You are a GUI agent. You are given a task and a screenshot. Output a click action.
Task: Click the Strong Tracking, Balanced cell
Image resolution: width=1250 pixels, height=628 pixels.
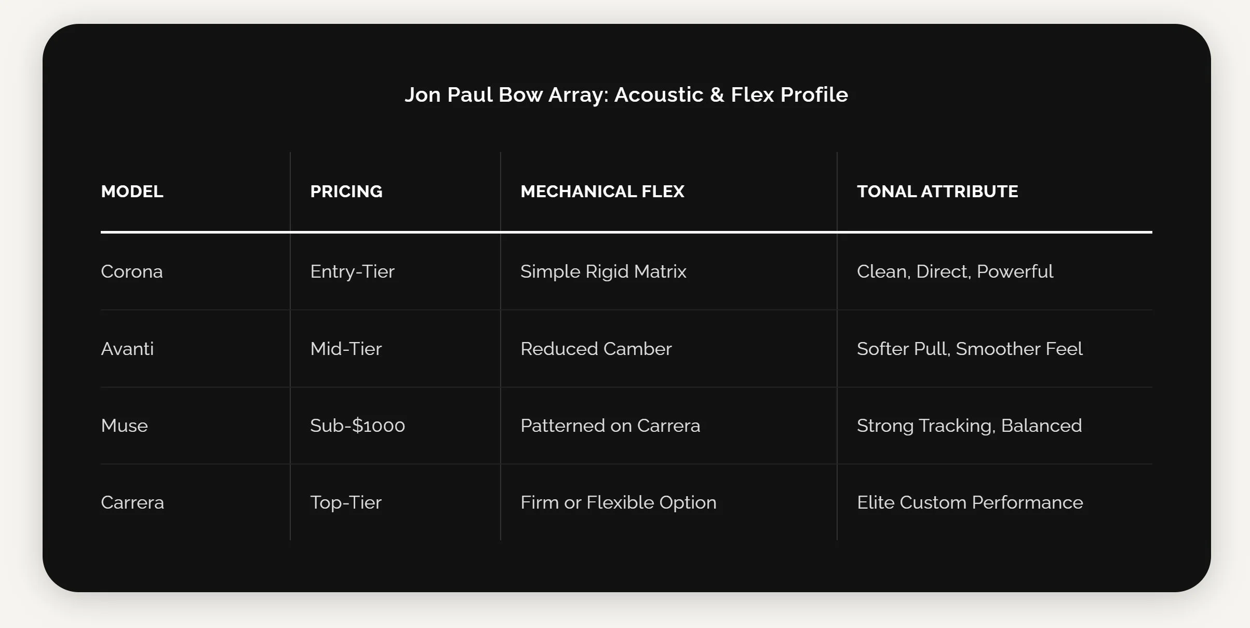(x=994, y=426)
